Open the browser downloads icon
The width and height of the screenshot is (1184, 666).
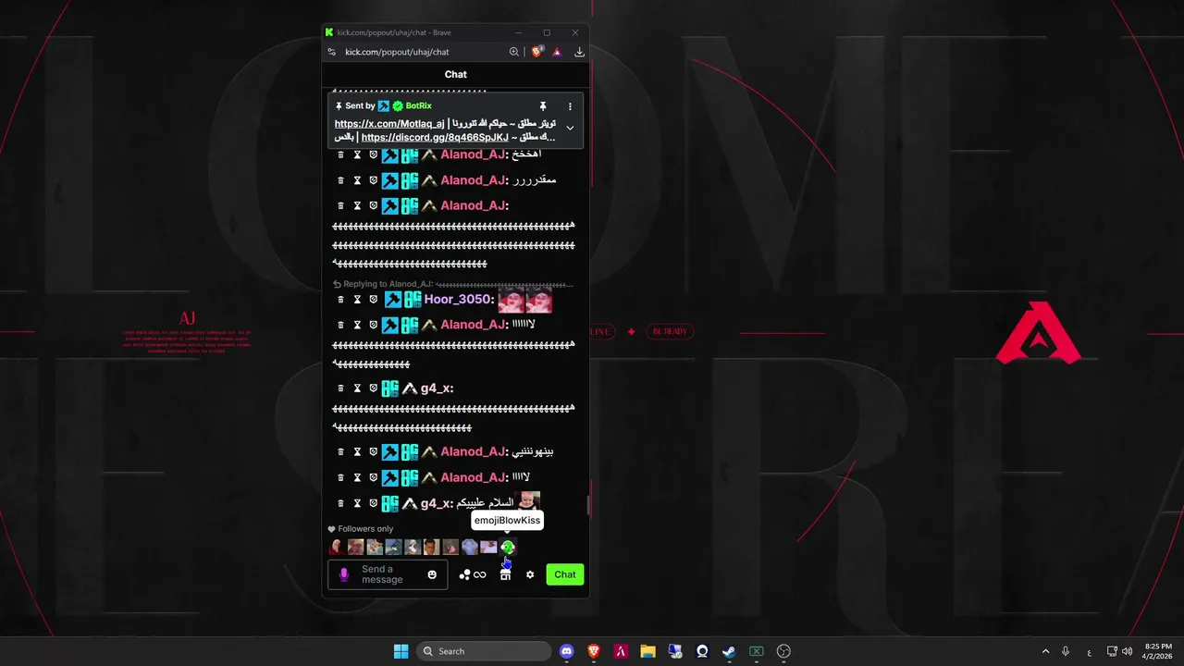[579, 52]
